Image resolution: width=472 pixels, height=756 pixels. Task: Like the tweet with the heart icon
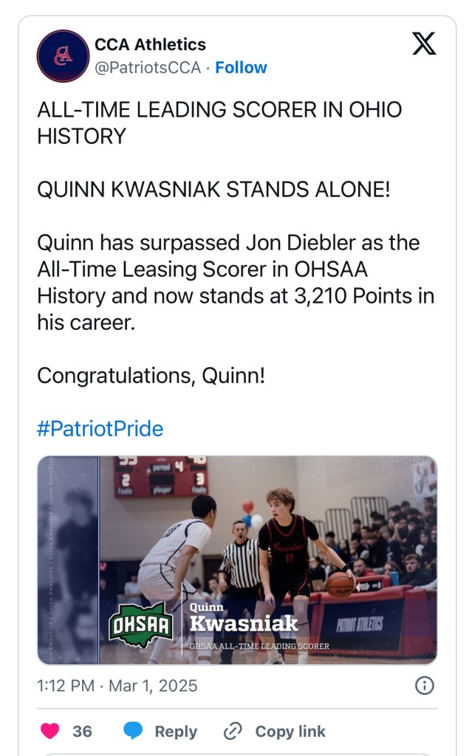[x=50, y=731]
